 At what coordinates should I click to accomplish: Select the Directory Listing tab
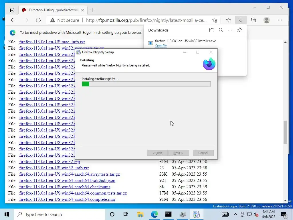(53, 10)
